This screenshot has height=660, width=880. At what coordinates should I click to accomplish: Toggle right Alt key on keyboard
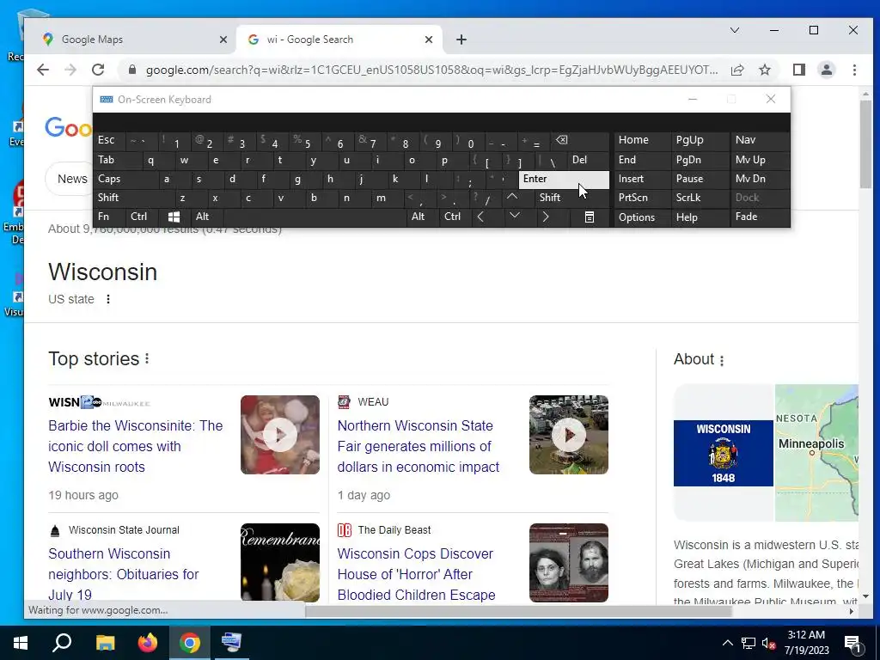[x=422, y=217]
